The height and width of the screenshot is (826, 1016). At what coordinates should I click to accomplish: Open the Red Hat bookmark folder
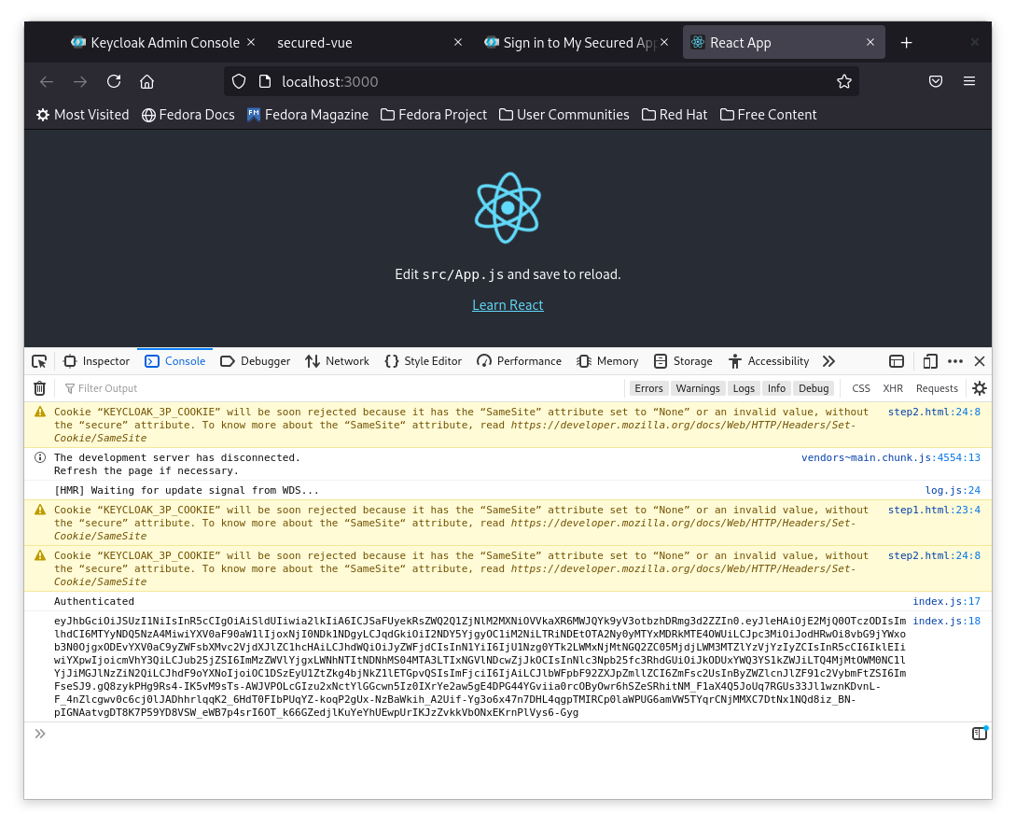[x=675, y=115]
